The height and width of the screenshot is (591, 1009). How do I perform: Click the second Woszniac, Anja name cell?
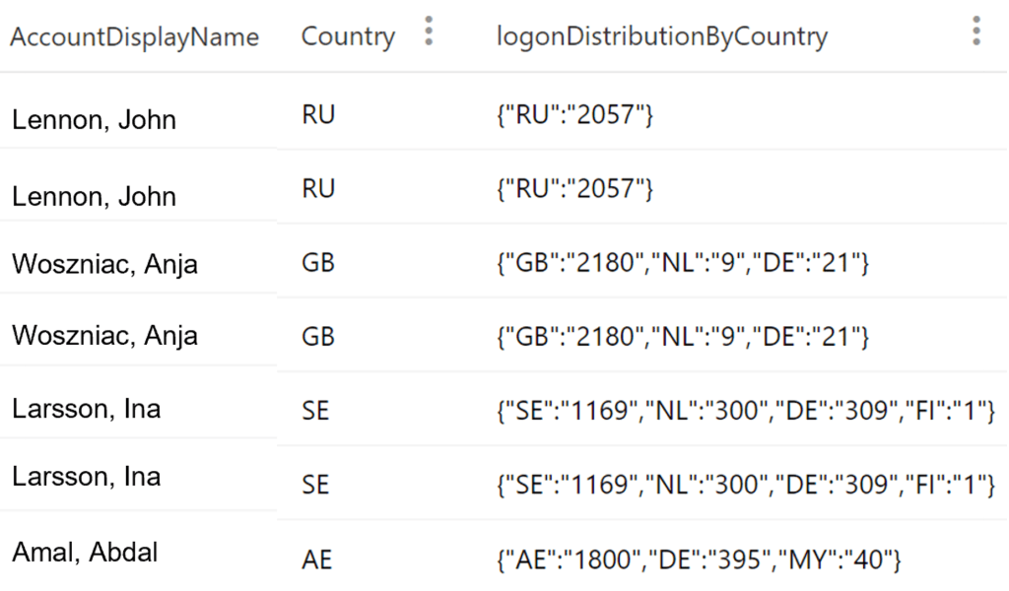(104, 336)
